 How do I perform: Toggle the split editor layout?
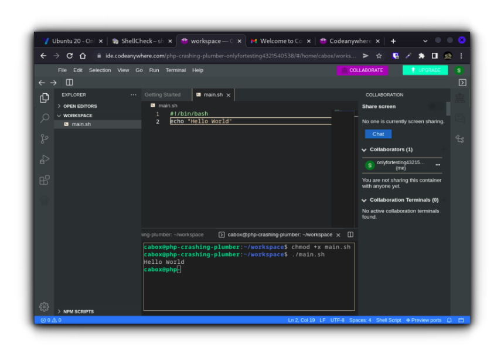69,82
